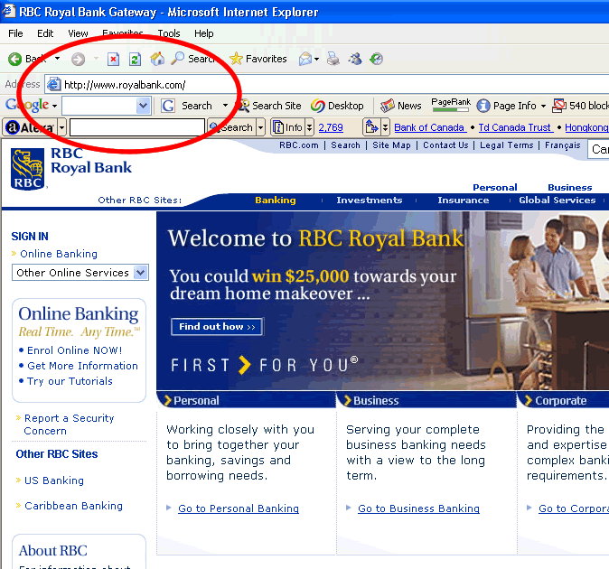This screenshot has height=569, width=609.
Task: Click the Alexa toolbar search input box
Action: pyautogui.click(x=137, y=127)
